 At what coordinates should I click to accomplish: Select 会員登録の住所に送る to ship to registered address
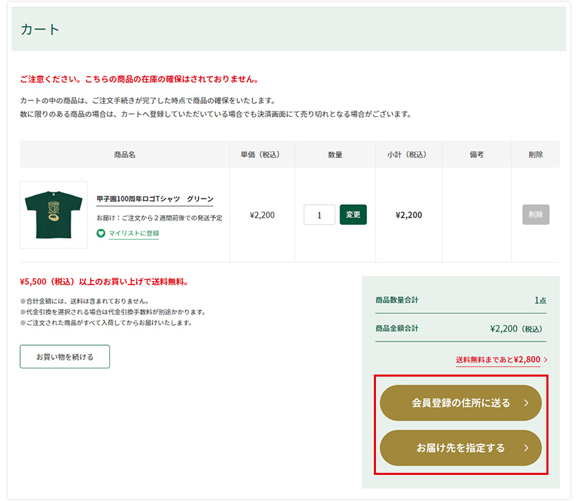pyautogui.click(x=460, y=403)
